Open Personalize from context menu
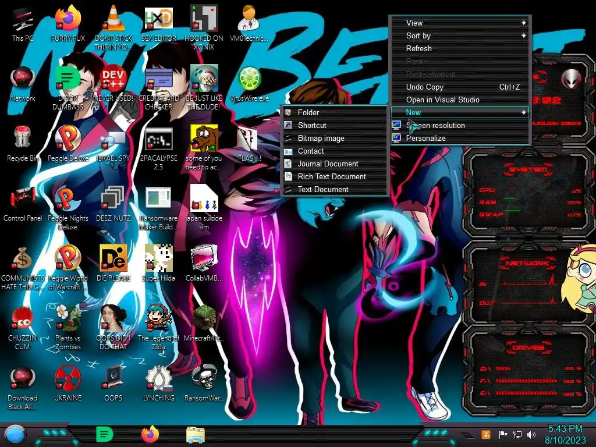Image resolution: width=596 pixels, height=447 pixels. pos(460,139)
